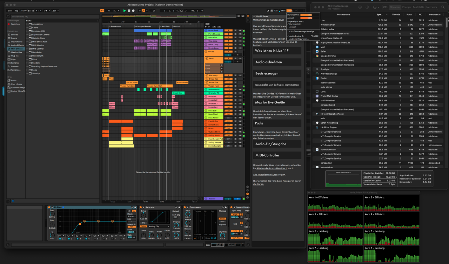Solo the Drum Rack track
The width and height of the screenshot is (449, 264).
pyautogui.click(x=235, y=31)
